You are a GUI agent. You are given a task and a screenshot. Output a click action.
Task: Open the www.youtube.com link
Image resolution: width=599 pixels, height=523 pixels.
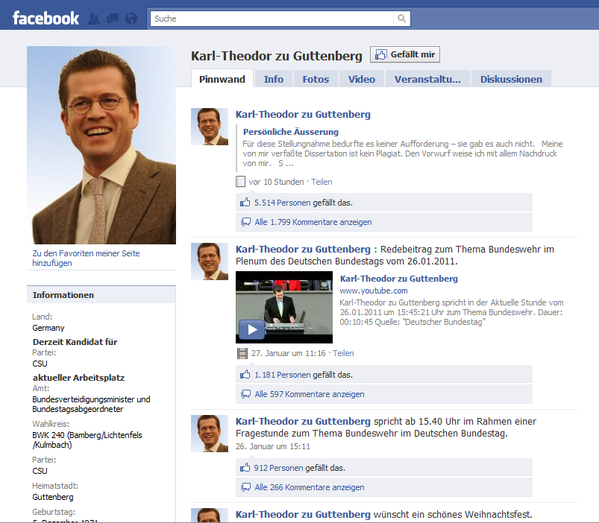click(x=374, y=291)
